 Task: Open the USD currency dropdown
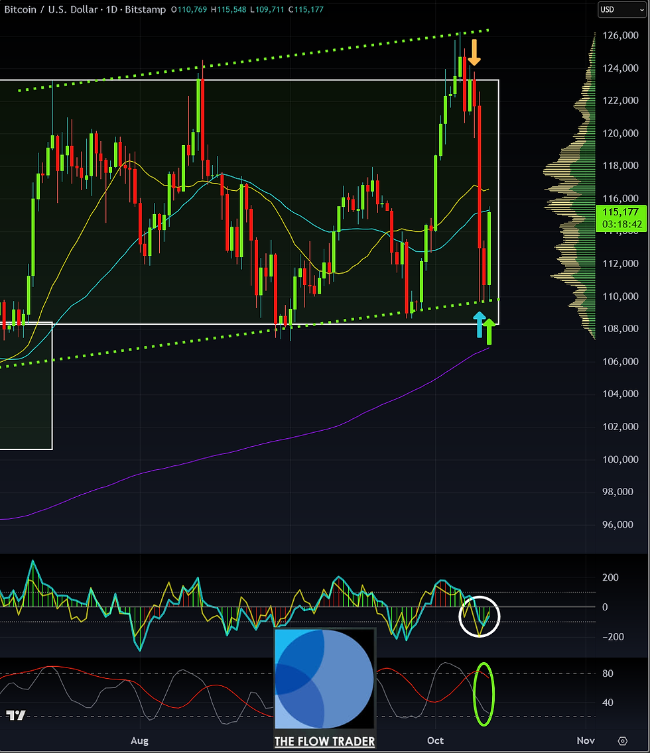(622, 9)
